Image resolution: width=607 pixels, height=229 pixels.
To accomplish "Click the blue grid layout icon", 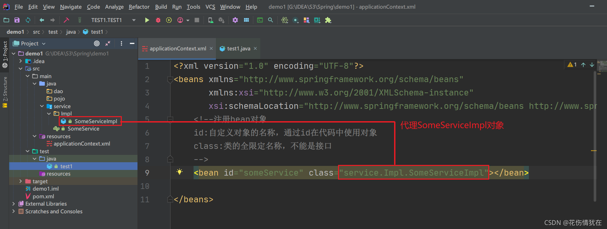I will pyautogui.click(x=246, y=20).
